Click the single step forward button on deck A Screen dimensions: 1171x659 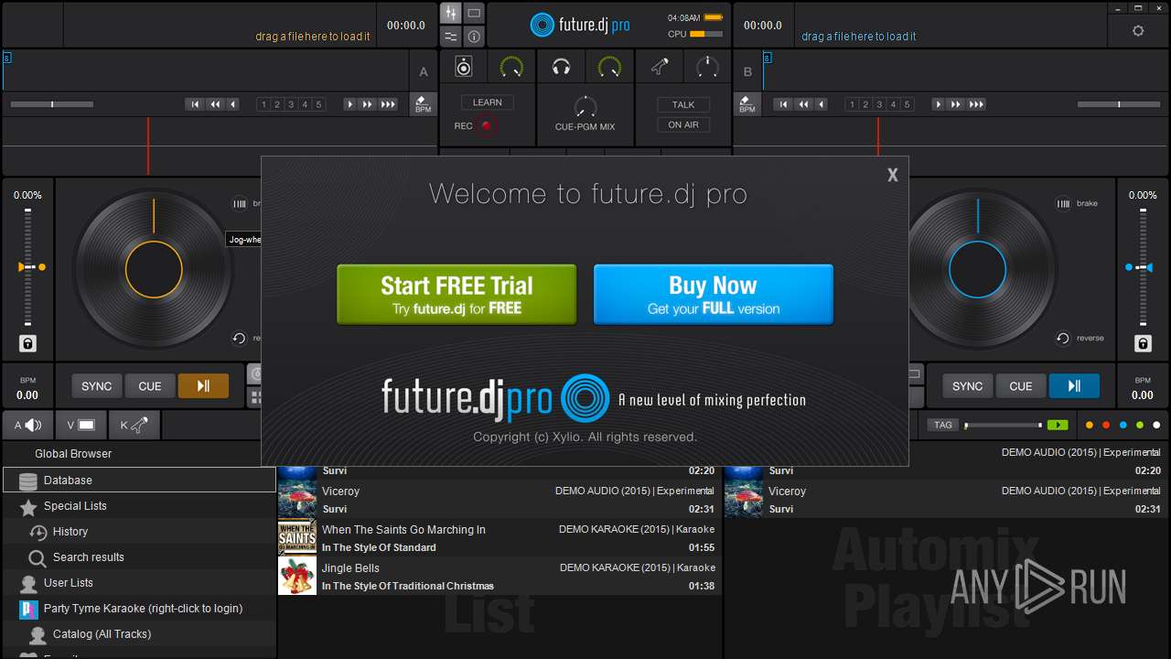coord(349,104)
